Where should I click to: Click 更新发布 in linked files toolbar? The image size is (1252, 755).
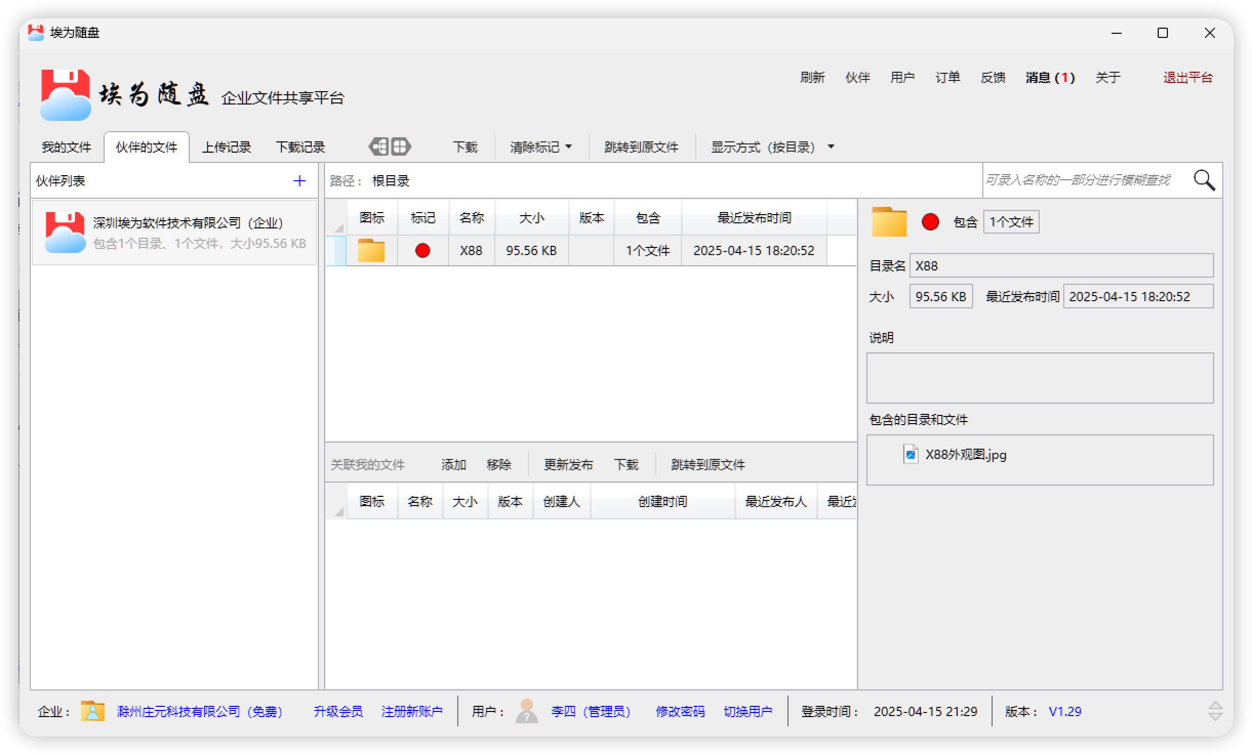point(568,465)
